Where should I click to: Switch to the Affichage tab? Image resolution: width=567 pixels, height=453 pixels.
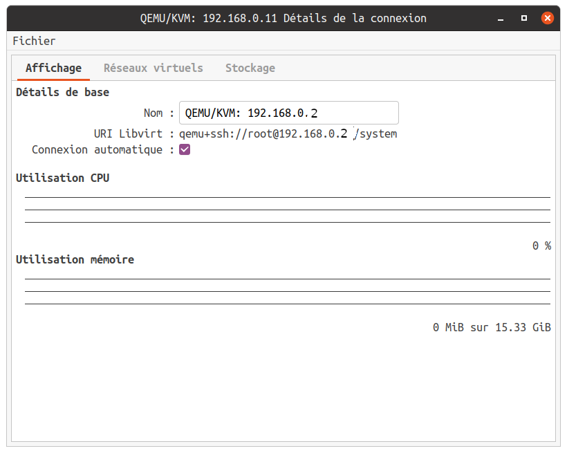coord(53,68)
